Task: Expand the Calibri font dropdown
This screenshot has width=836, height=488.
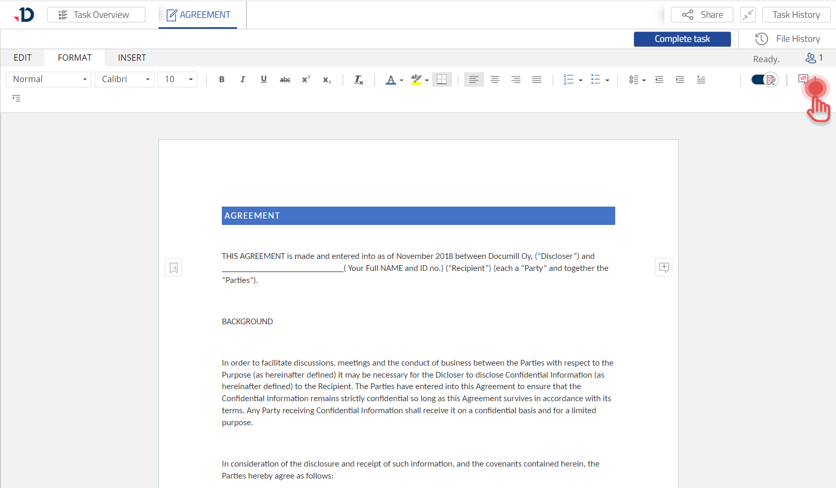Action: (125, 80)
